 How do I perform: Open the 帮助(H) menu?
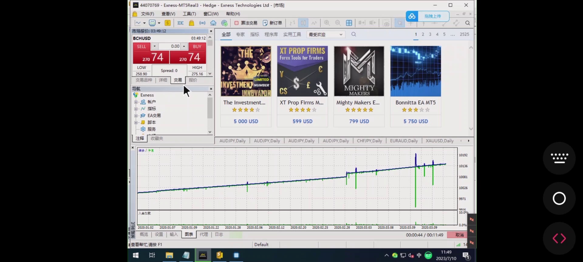[x=233, y=14]
